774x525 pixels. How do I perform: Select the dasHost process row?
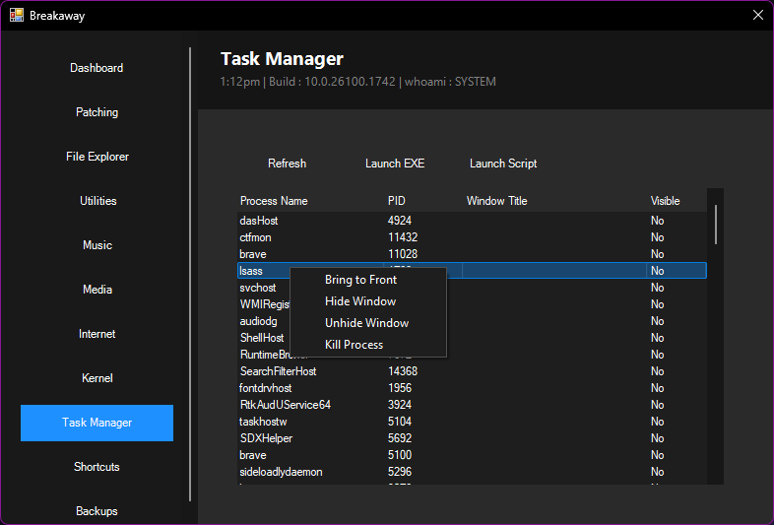tap(472, 221)
